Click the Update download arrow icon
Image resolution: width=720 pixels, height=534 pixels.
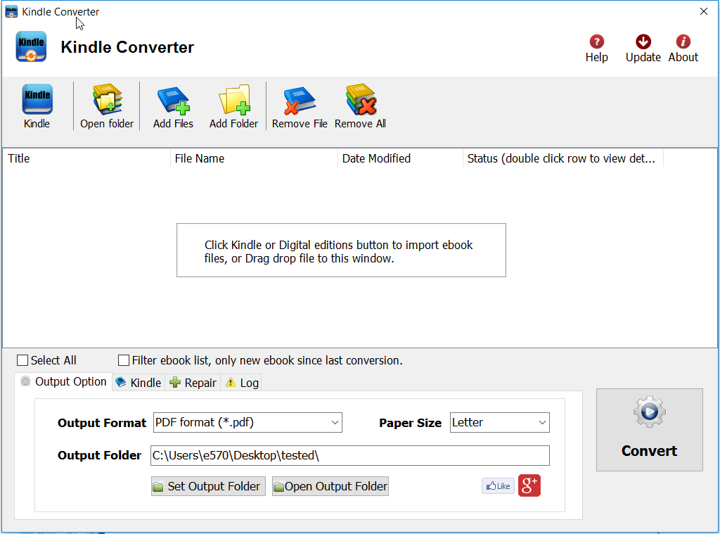pos(643,42)
